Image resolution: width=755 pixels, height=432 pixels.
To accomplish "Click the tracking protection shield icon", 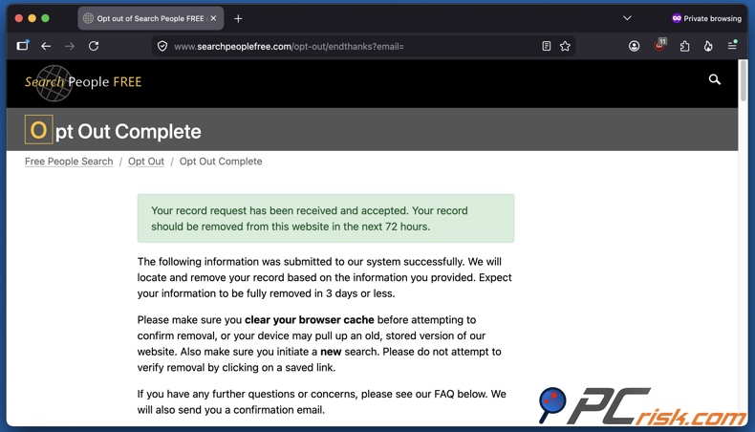I will click(162, 46).
